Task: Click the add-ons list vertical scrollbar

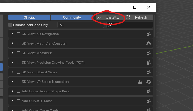Action: click(154, 26)
